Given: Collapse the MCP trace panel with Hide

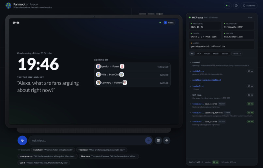Looking at the screenshot, I should pos(250,17).
